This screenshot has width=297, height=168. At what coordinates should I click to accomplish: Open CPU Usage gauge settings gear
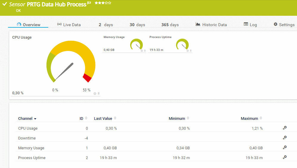(95, 93)
